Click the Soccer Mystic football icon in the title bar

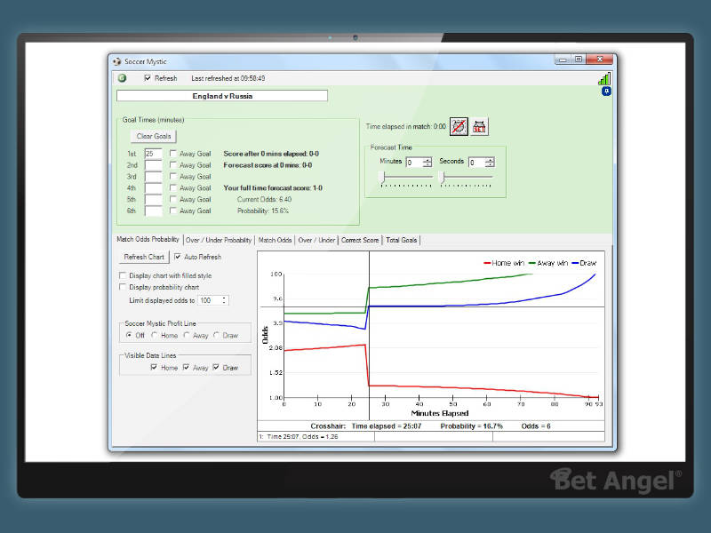coord(117,61)
